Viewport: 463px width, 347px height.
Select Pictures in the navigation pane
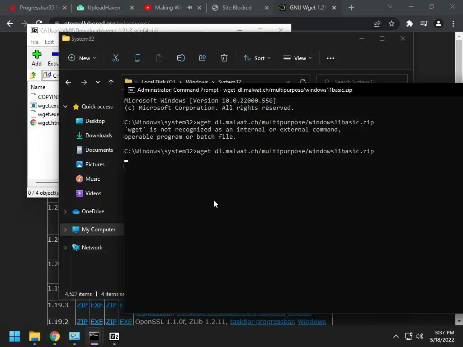95,164
